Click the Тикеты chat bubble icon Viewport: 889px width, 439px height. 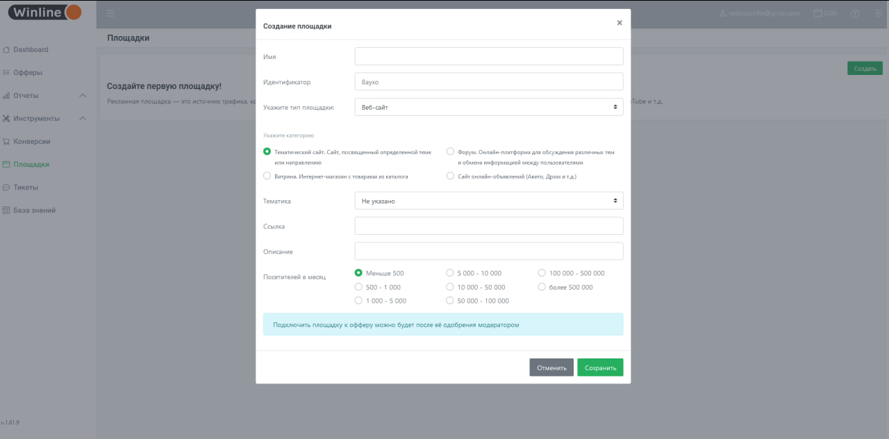tap(6, 188)
